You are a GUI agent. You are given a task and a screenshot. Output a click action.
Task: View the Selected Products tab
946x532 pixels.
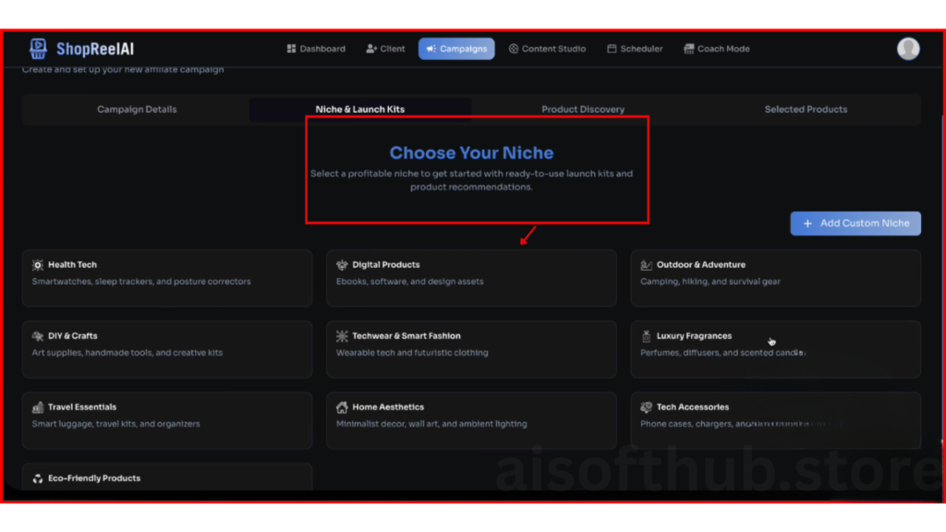pos(806,109)
